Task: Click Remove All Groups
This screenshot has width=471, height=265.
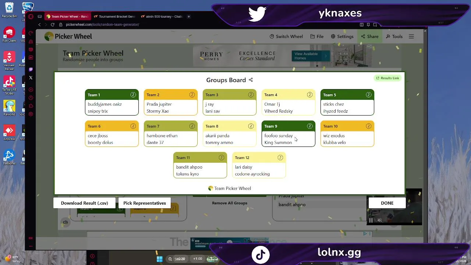Action: [x=230, y=203]
